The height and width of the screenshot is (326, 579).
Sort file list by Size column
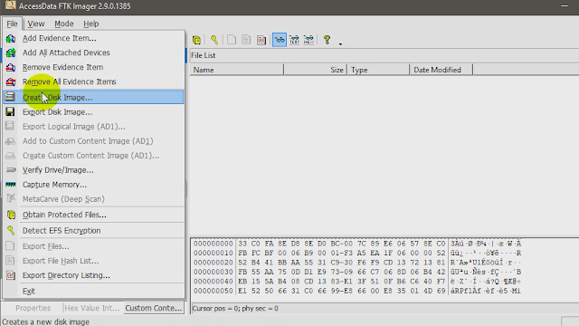[316, 70]
